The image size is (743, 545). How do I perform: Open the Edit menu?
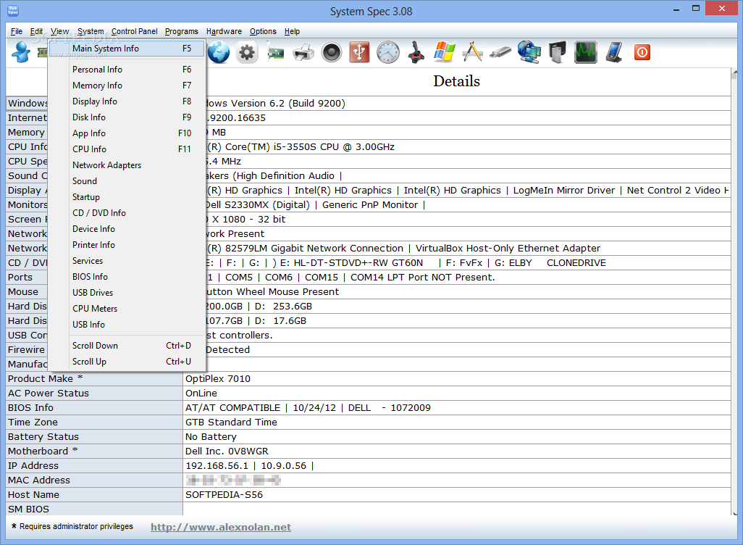pos(36,31)
